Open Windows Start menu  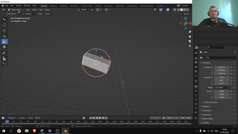3,131
